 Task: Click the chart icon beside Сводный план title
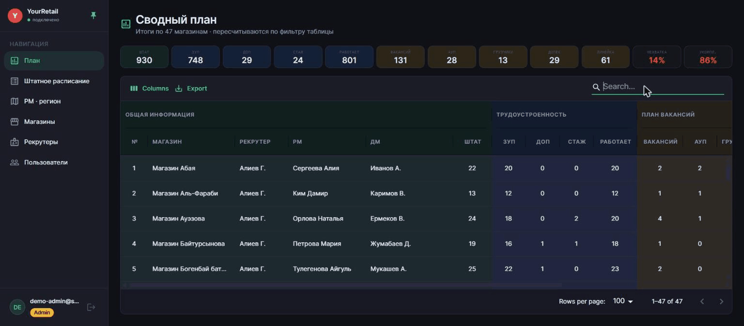126,24
